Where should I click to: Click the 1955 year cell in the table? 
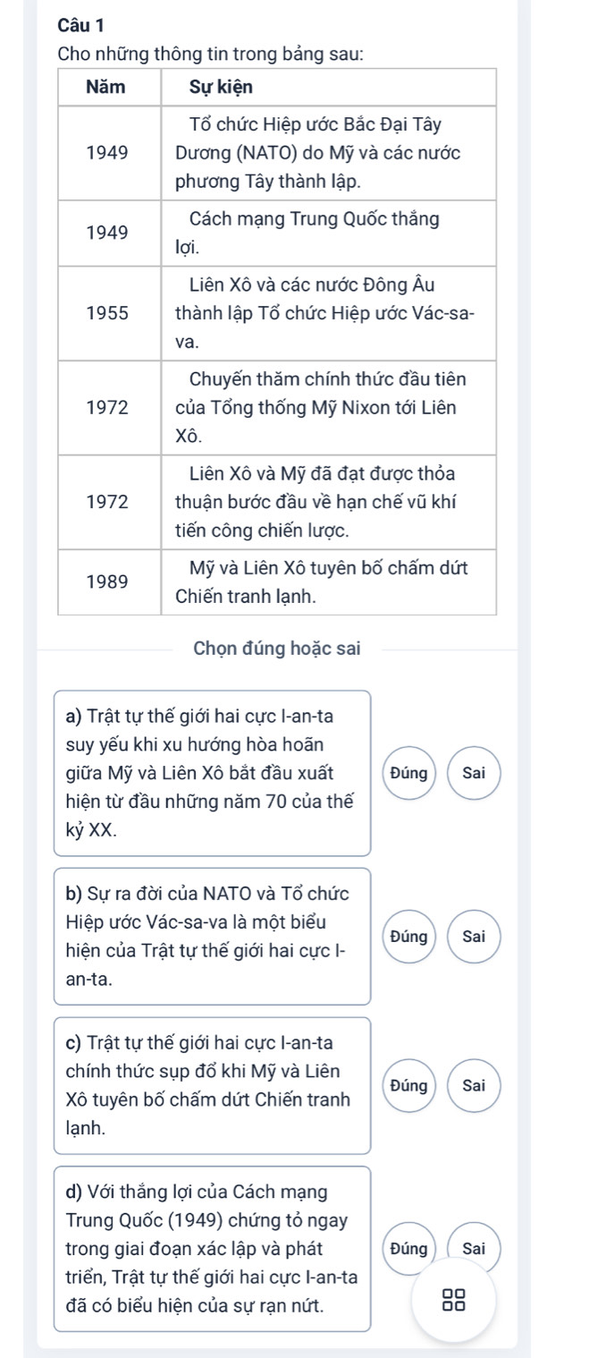click(107, 312)
